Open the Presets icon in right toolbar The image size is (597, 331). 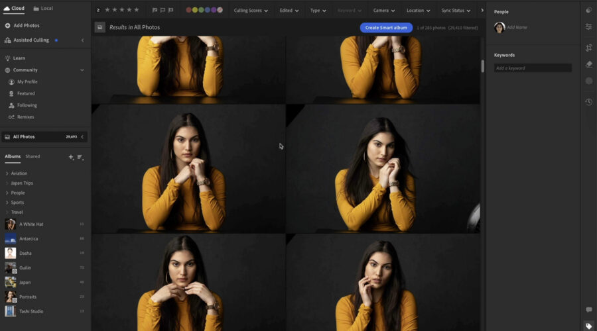pyautogui.click(x=588, y=10)
